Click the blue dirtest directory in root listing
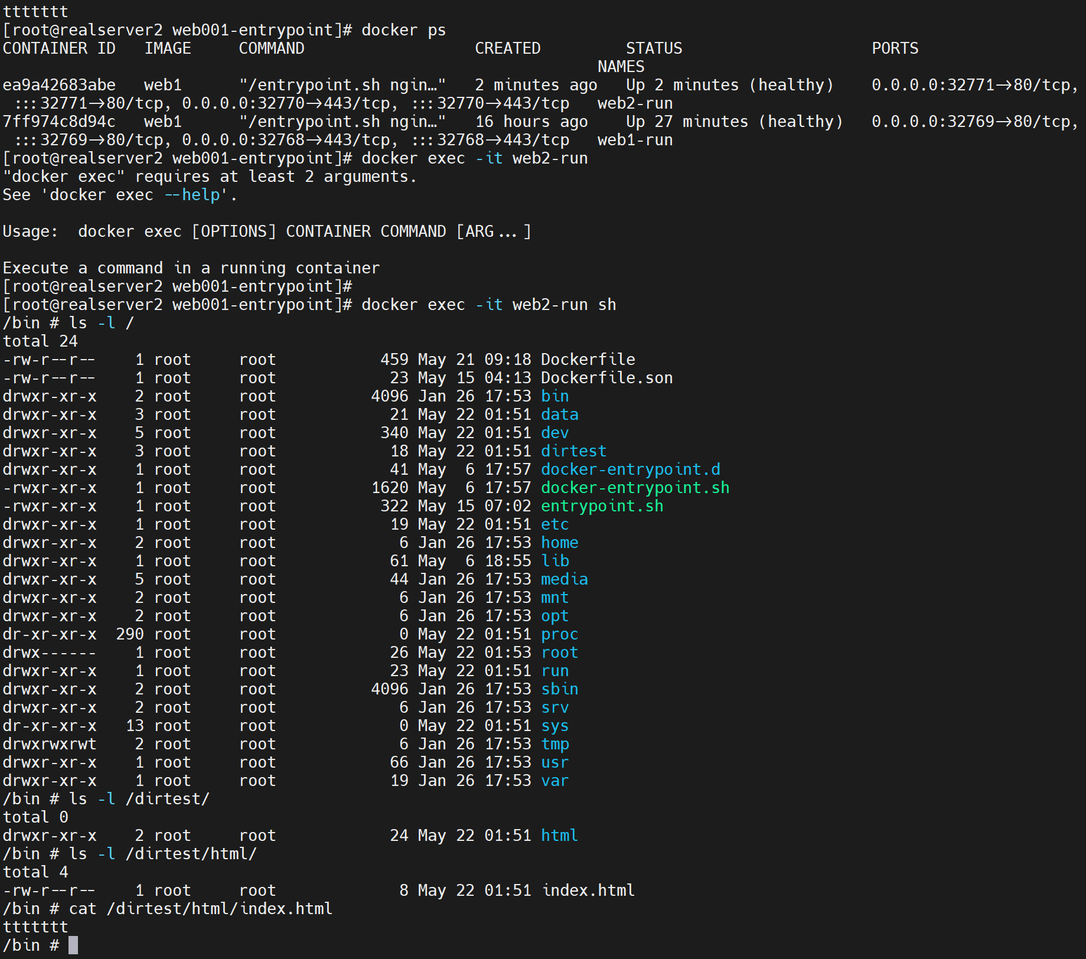The width and height of the screenshot is (1086, 959). (573, 451)
